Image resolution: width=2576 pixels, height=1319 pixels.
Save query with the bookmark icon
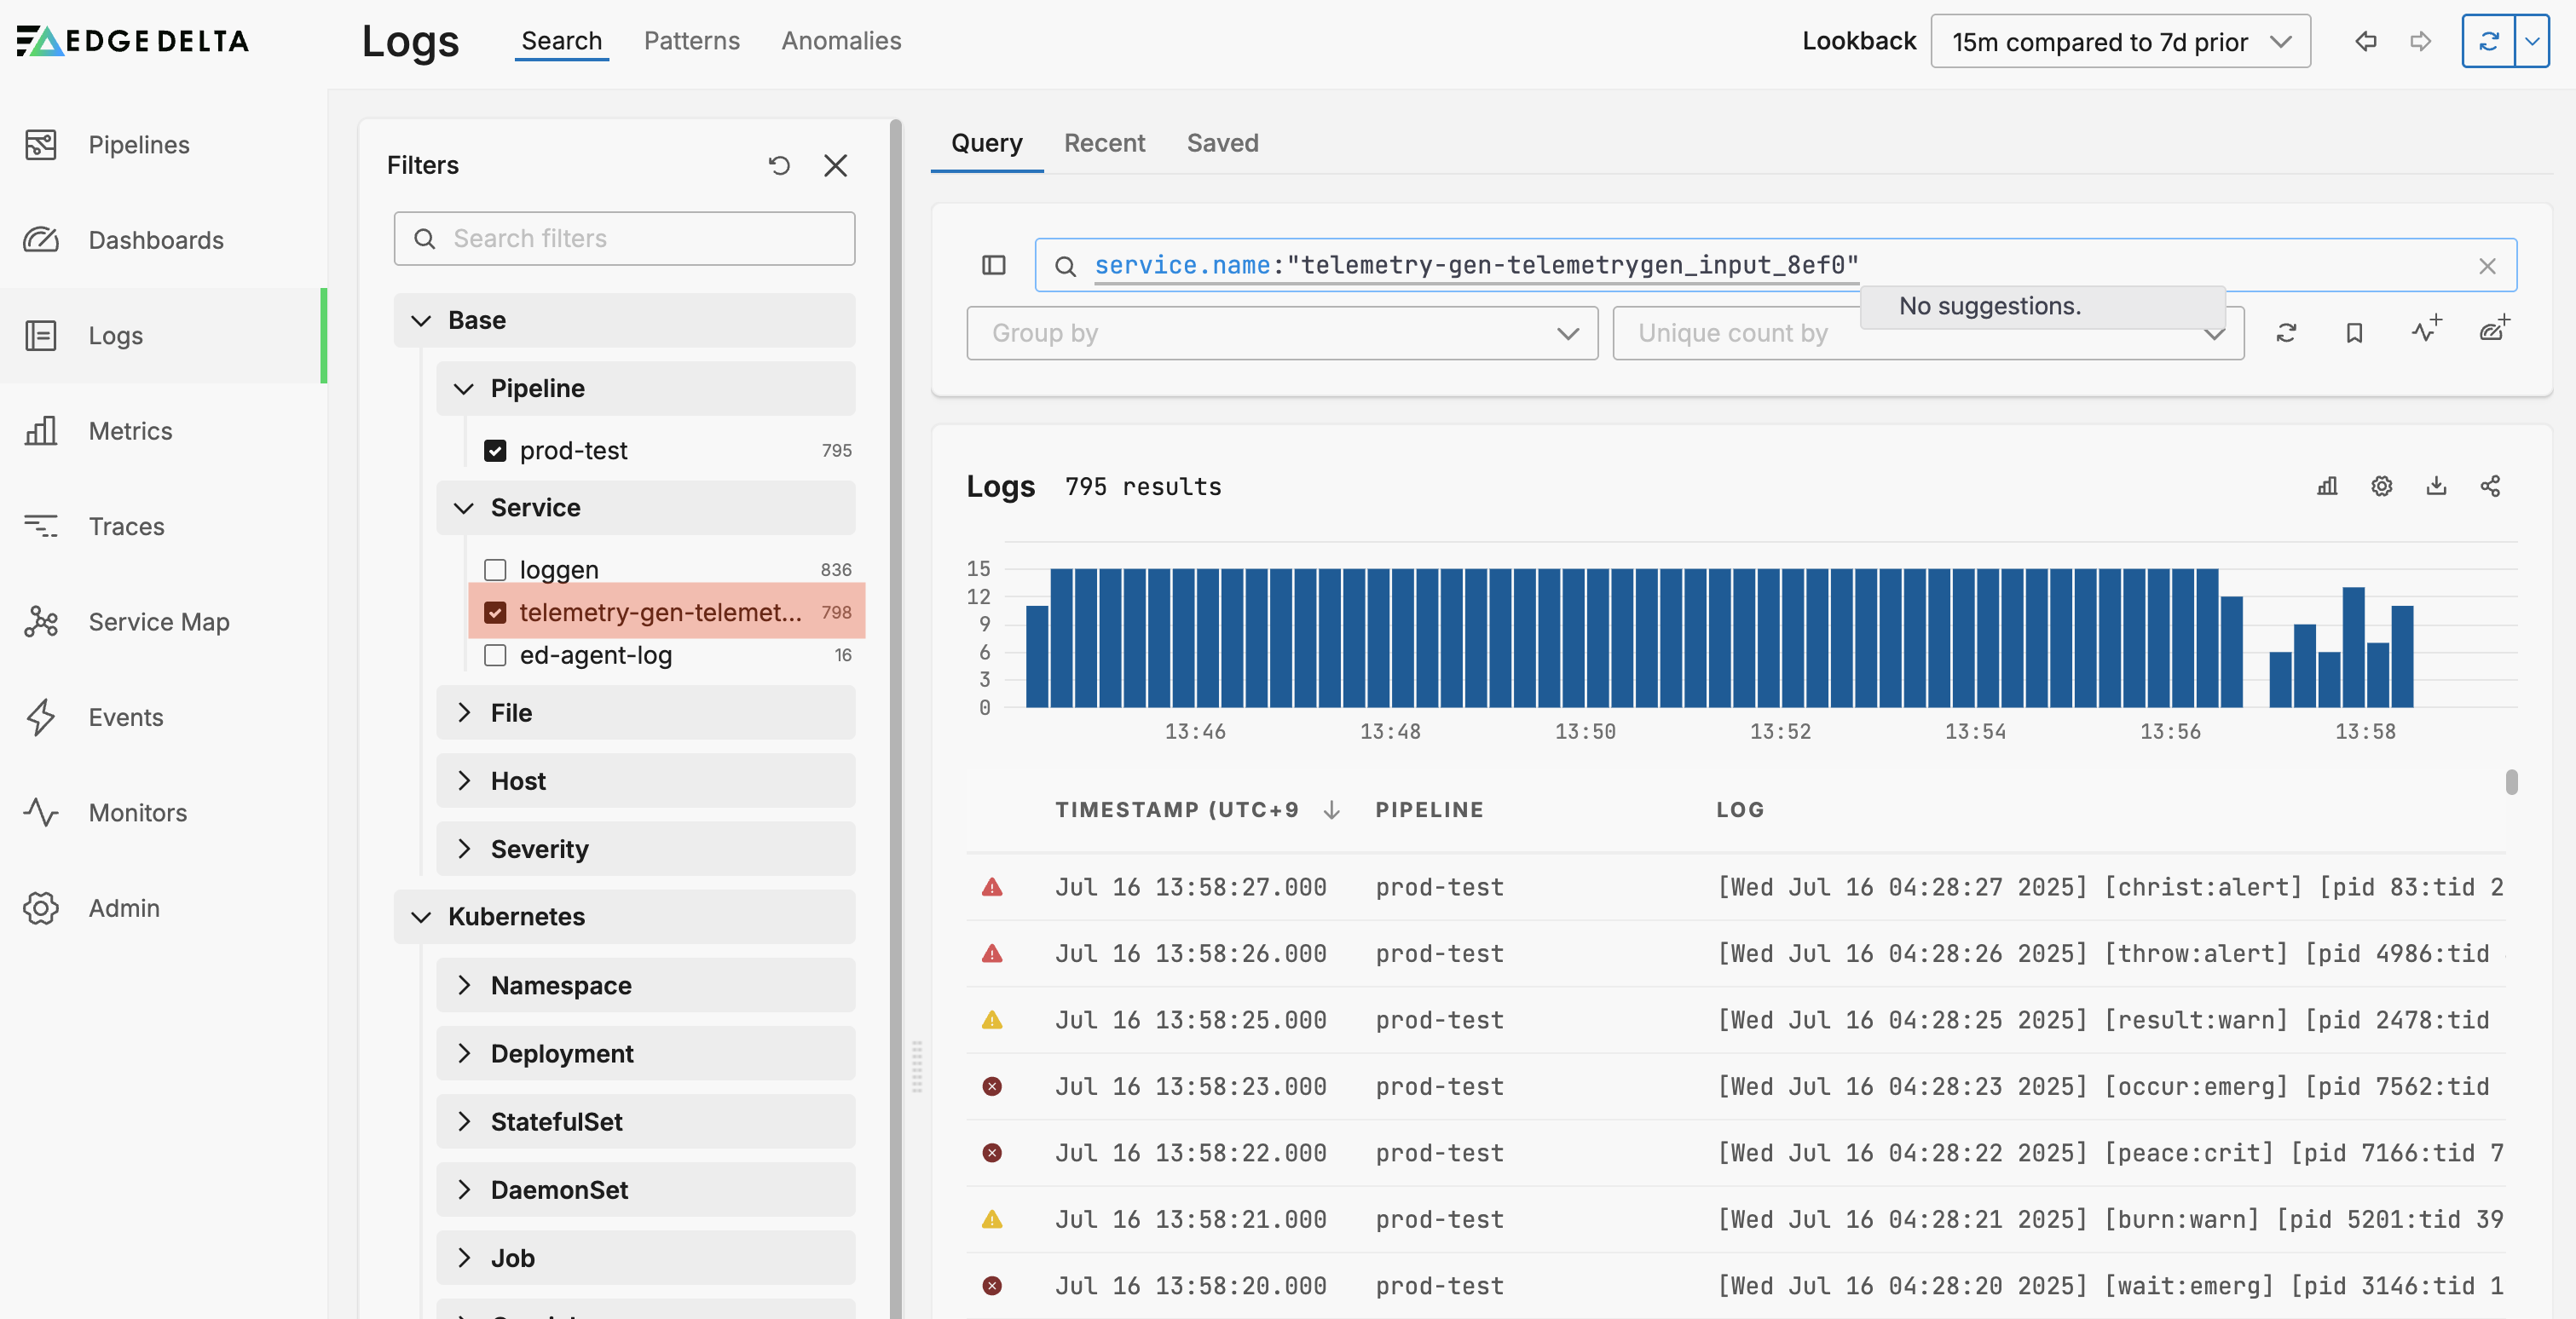click(2354, 333)
